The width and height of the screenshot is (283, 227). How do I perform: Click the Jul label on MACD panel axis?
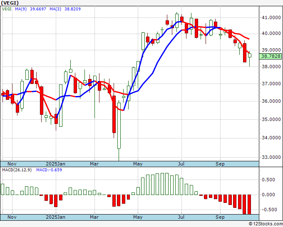coord(181,217)
